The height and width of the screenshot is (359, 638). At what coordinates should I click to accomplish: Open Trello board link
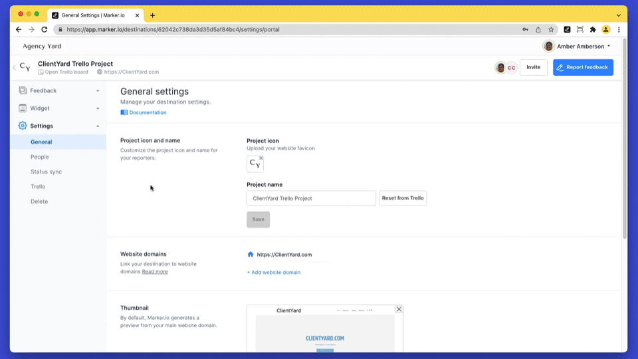(x=63, y=72)
